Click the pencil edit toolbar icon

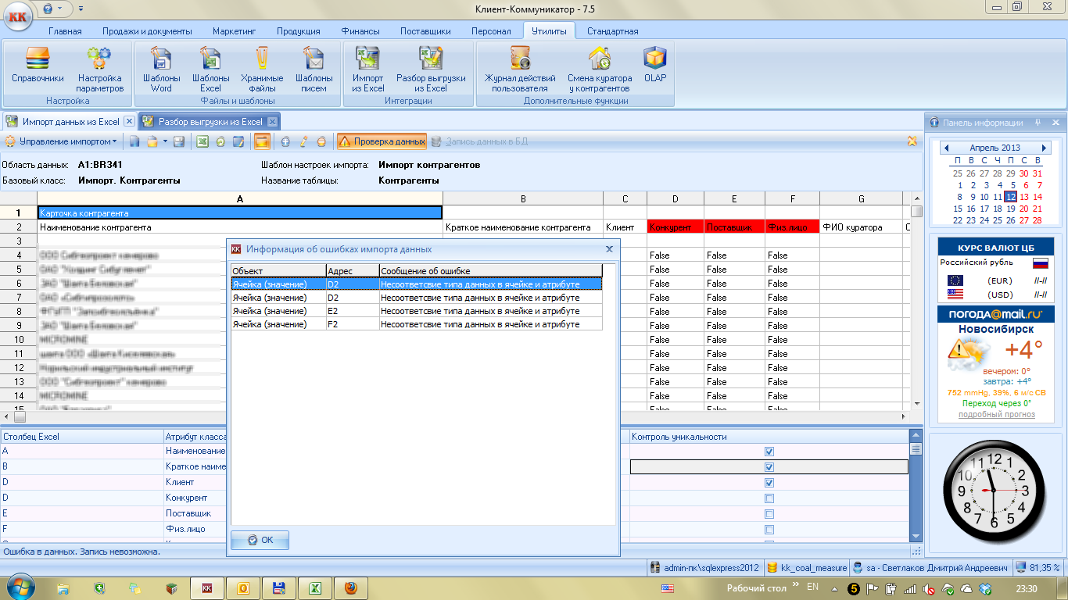pyautogui.click(x=303, y=141)
